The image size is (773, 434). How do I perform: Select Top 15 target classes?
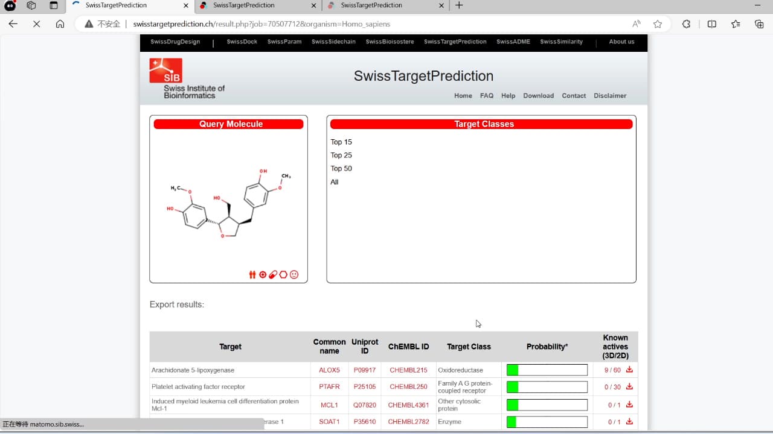[x=341, y=142]
